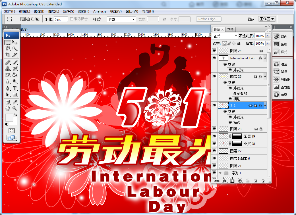Select the Eraser tool
Screen dimensions: 296x215
(x=8, y=75)
